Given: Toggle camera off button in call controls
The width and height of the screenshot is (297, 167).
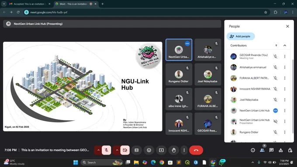Looking at the screenshot, I should point(125,150).
